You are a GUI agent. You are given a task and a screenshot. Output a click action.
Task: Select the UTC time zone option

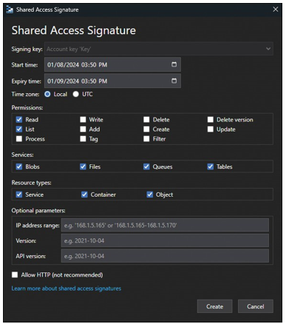[x=75, y=94]
